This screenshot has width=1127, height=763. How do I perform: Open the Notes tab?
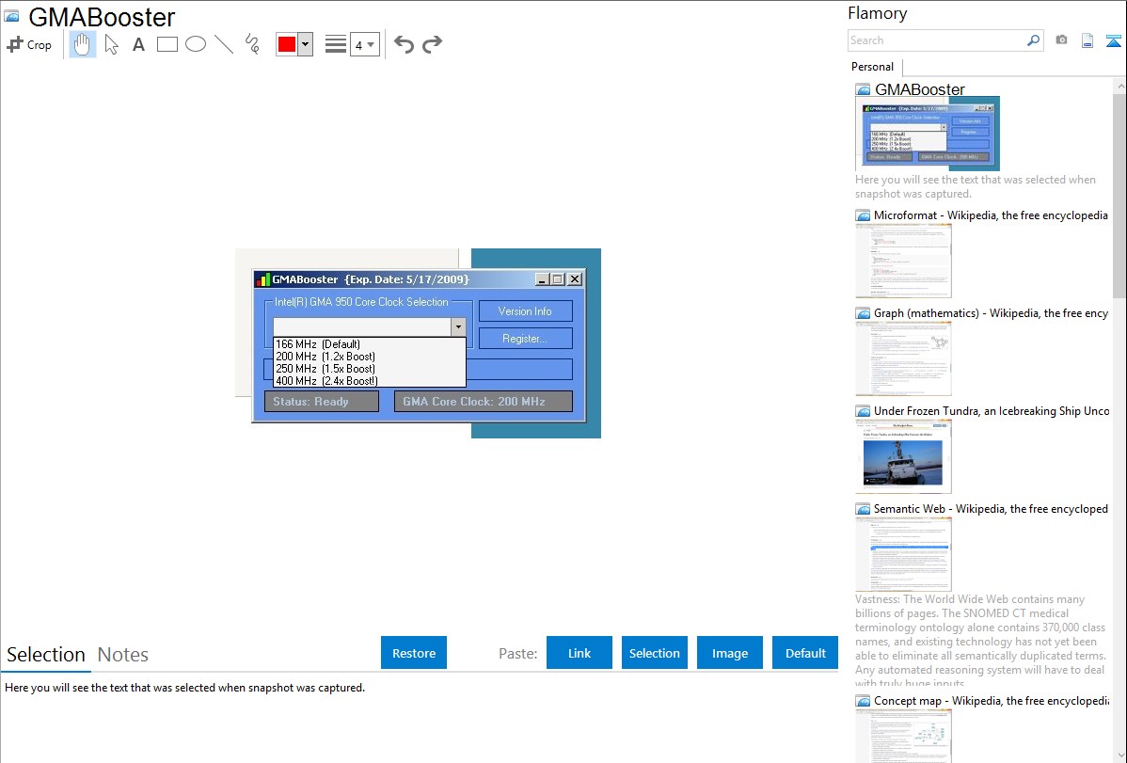(x=123, y=655)
